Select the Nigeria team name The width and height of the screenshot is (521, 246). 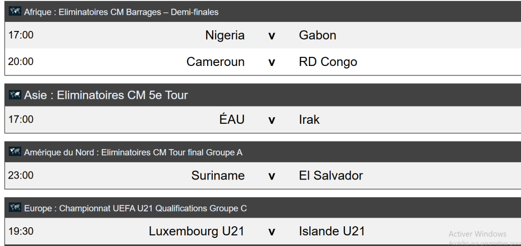[x=225, y=36]
